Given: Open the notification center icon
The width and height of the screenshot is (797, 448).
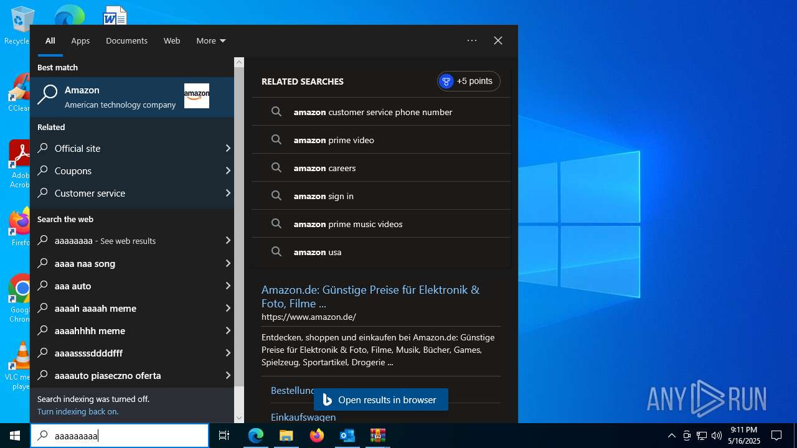Looking at the screenshot, I should click(776, 436).
